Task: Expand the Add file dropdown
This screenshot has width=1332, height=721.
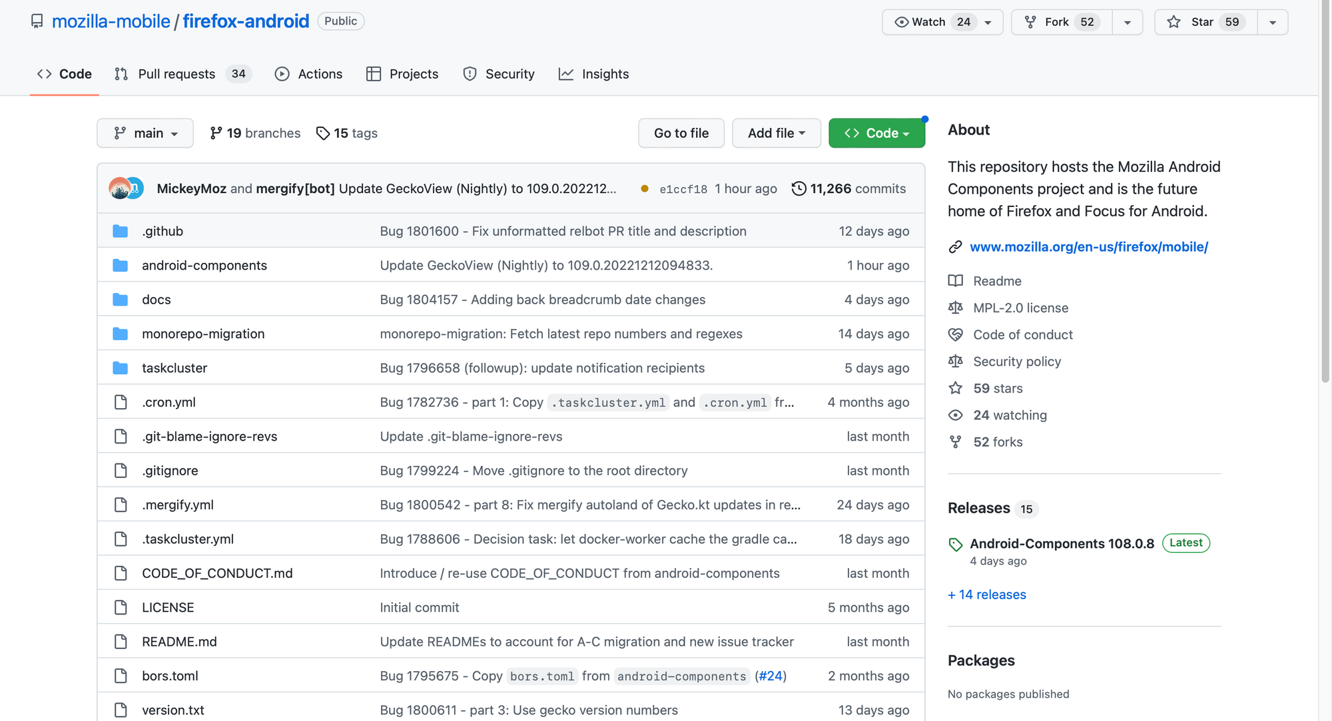Action: click(x=776, y=133)
